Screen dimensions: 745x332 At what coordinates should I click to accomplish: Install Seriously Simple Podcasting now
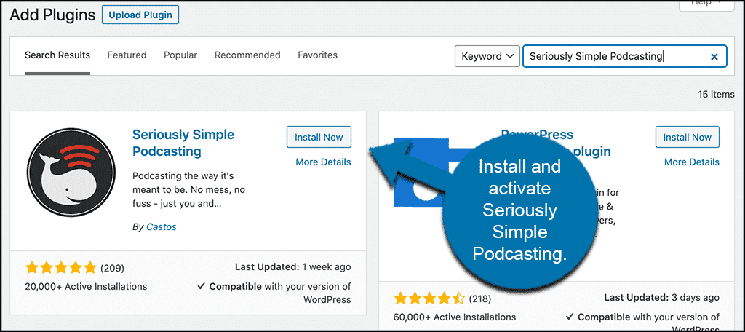click(x=319, y=137)
